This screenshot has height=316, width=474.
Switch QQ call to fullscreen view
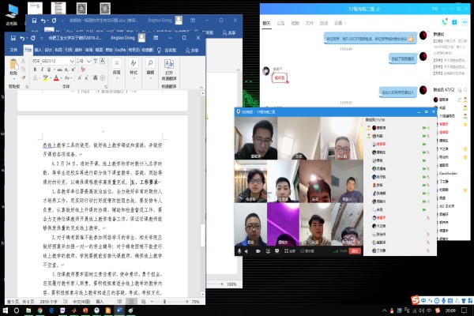[290, 251]
